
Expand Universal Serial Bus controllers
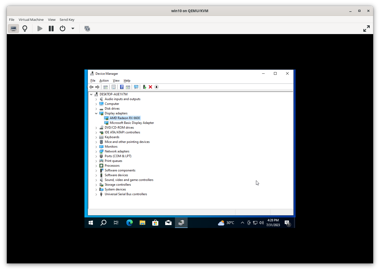point(96,194)
